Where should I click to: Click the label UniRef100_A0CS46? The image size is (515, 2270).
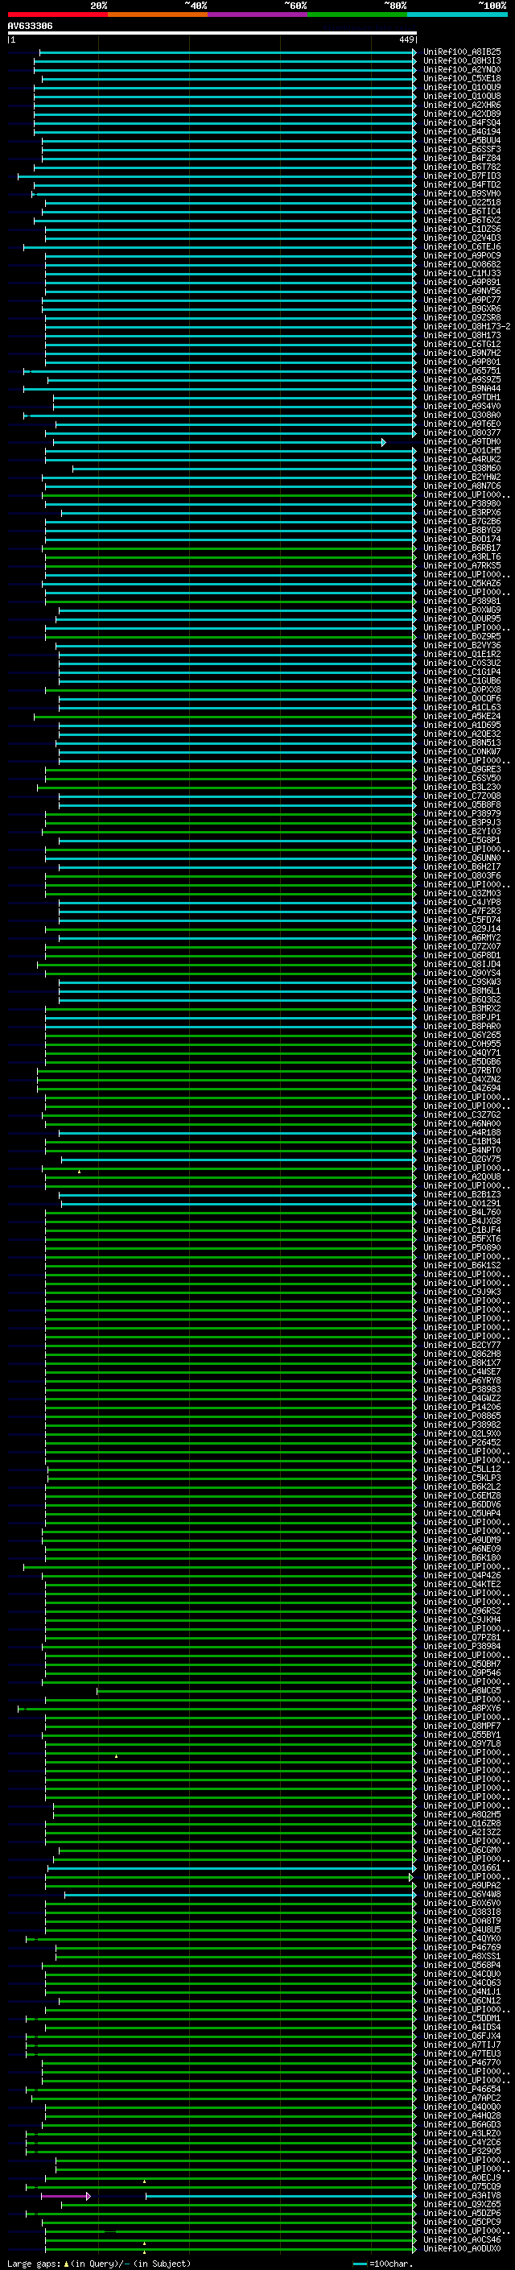[x=462, y=2240]
